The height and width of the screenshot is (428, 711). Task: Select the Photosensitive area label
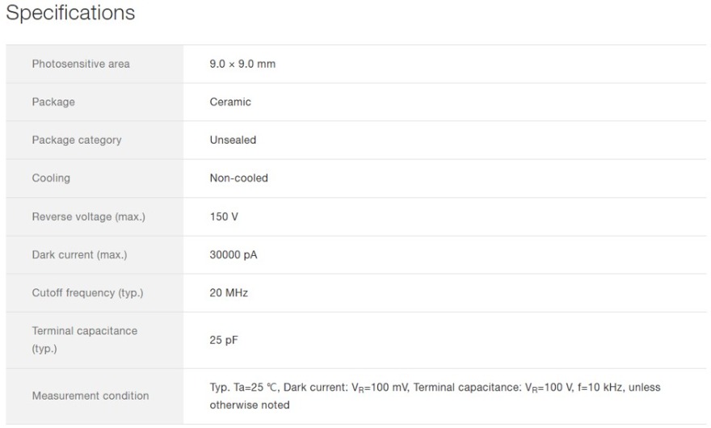(81, 64)
